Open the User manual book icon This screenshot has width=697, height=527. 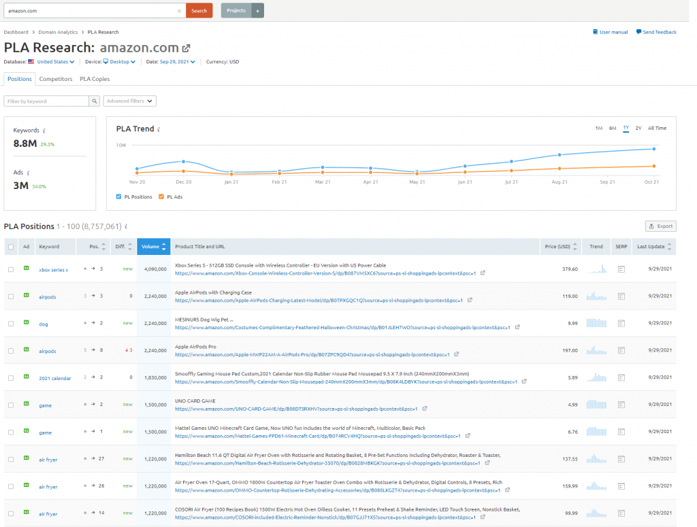coord(595,32)
